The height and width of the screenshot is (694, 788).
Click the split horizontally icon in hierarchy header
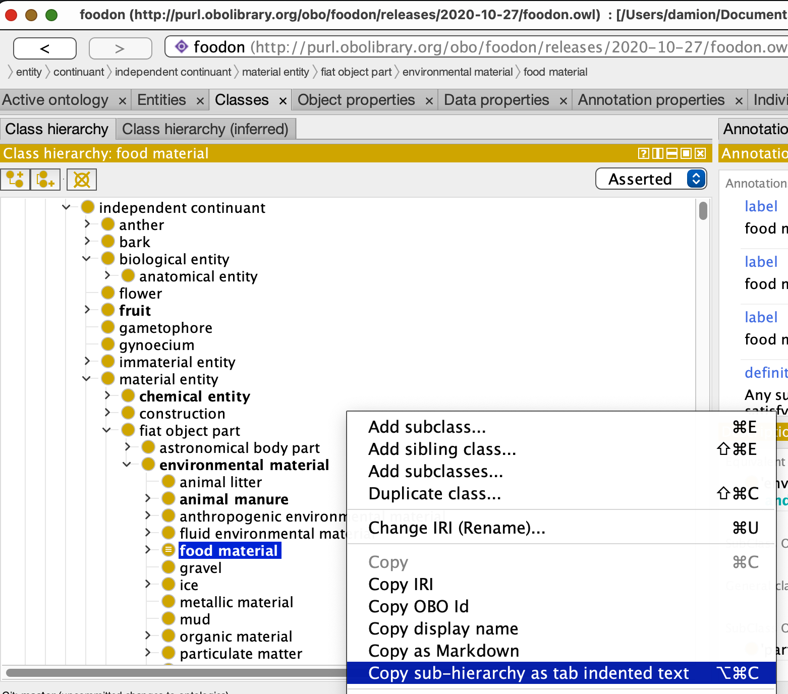672,153
